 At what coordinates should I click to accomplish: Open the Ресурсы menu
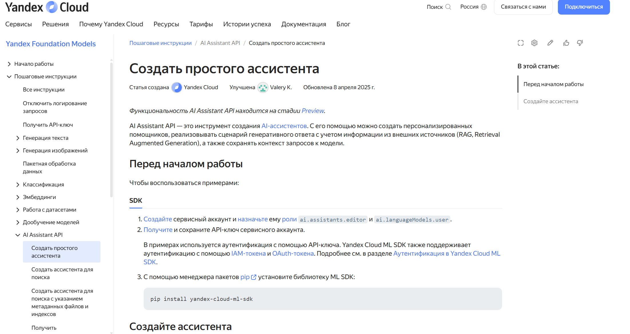tap(166, 24)
